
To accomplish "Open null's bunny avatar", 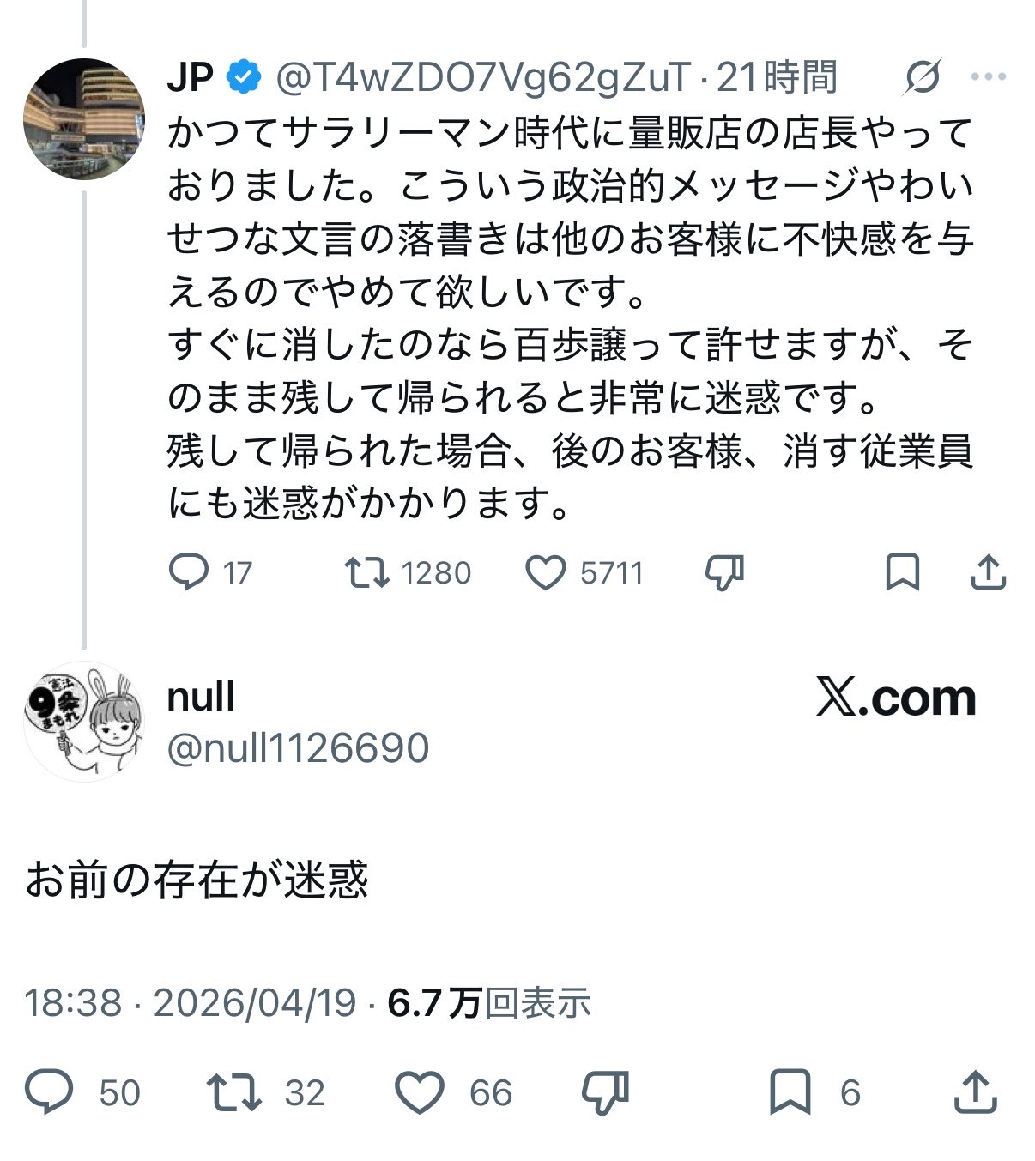I will tap(83, 722).
